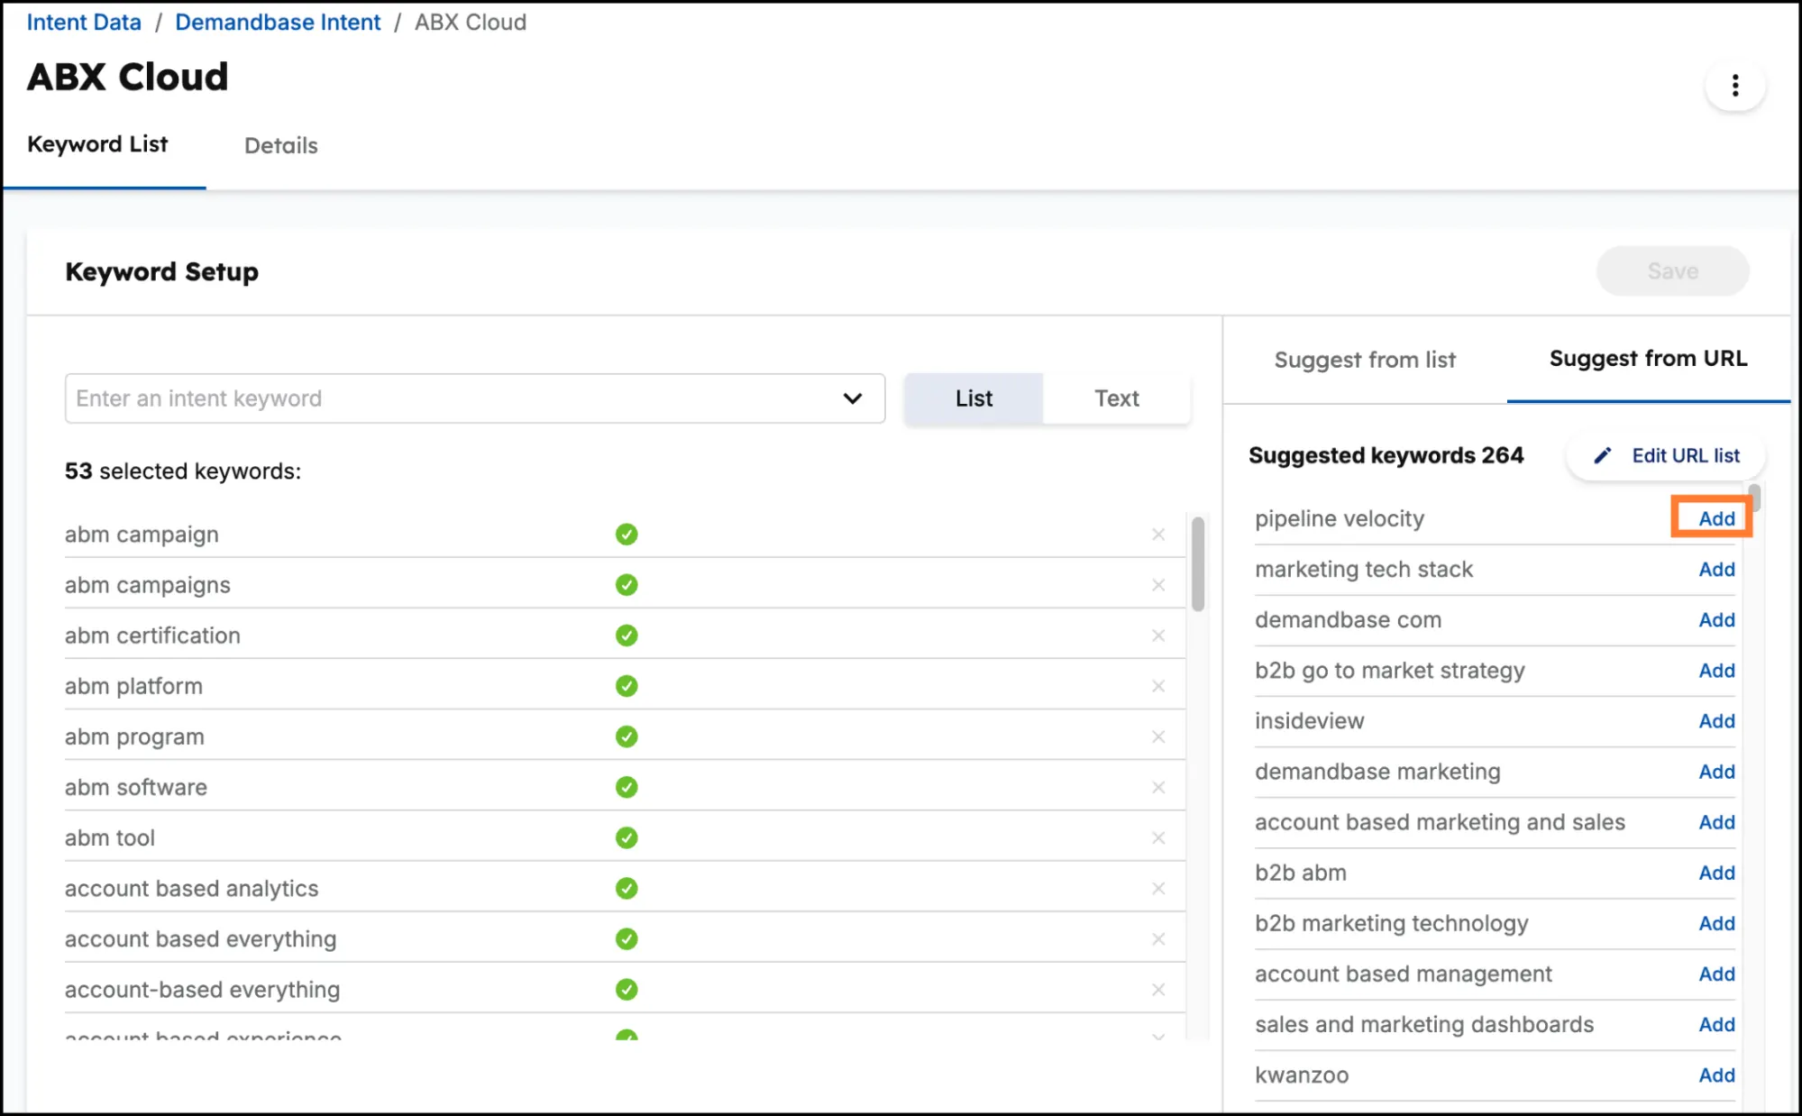Add sales and marketing dashboards keyword
Image resolution: width=1802 pixels, height=1116 pixels.
(x=1716, y=1023)
